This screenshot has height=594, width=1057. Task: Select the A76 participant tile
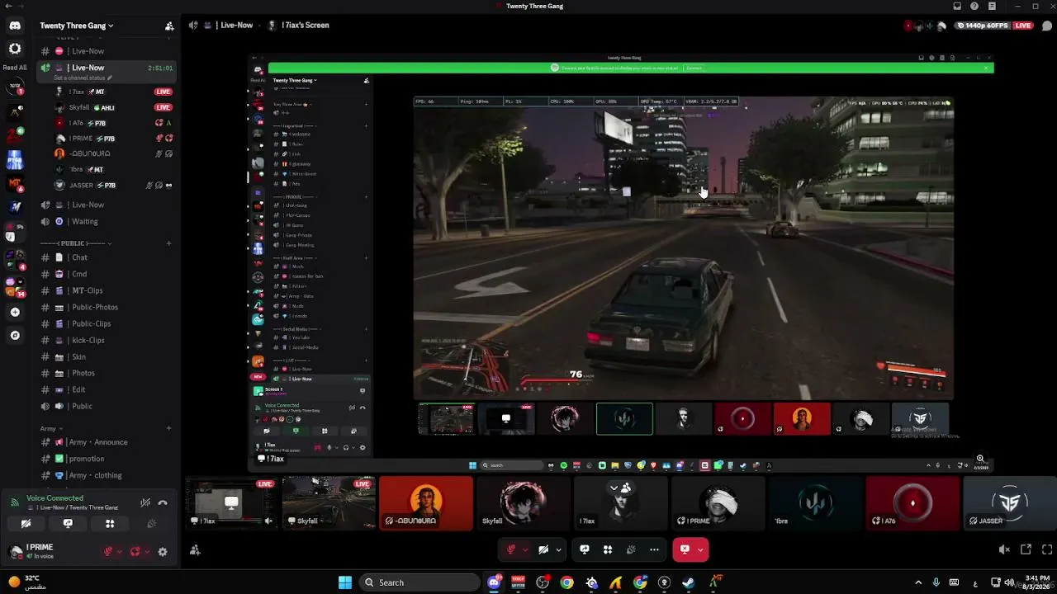click(912, 502)
